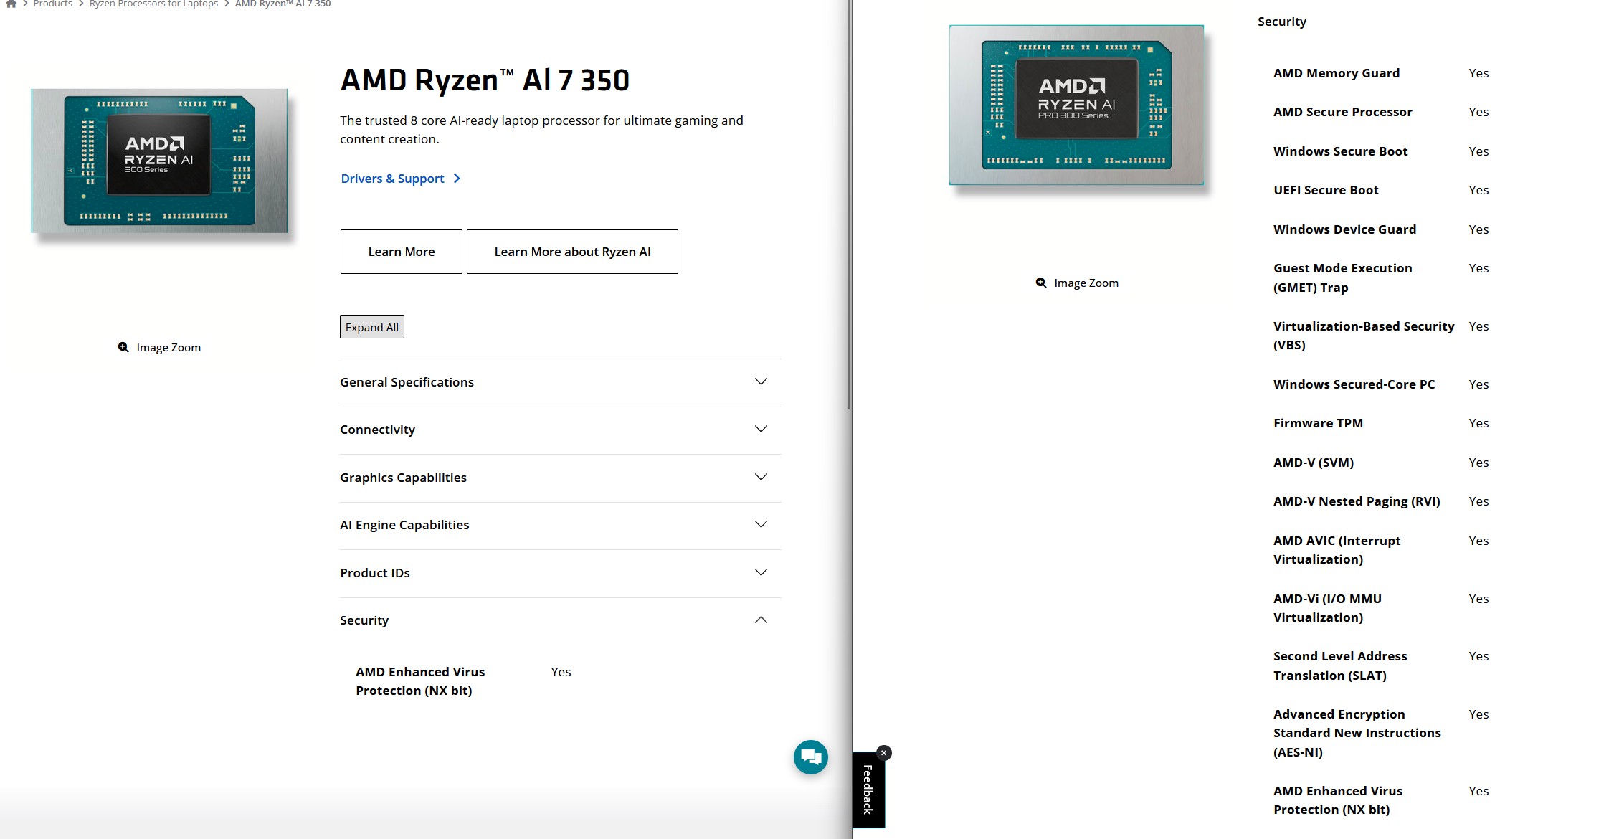Image resolution: width=1614 pixels, height=839 pixels.
Task: Click Firmware TPM label
Action: tap(1318, 423)
